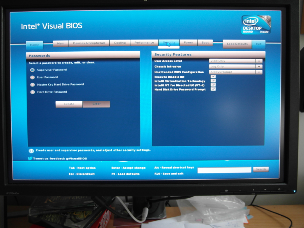Toggle Execute Disable Bit checkbox
The width and height of the screenshot is (304, 228).
(213, 77)
